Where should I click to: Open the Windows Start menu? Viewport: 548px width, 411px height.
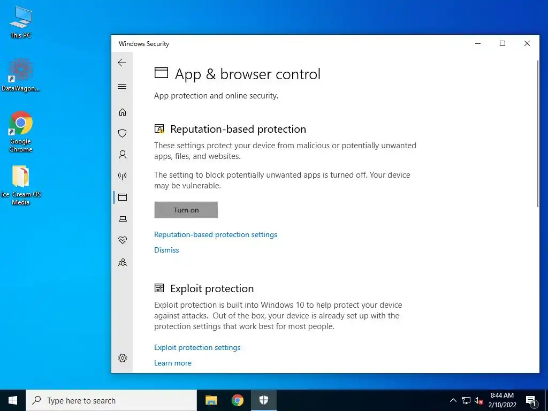13,400
